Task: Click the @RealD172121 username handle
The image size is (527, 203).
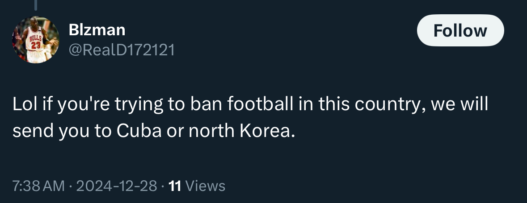Action: (x=121, y=50)
